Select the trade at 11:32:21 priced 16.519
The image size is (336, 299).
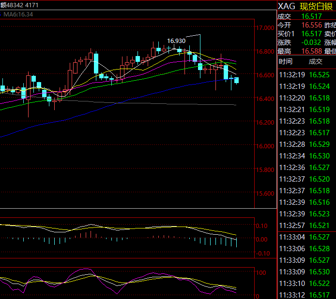tap(307, 110)
